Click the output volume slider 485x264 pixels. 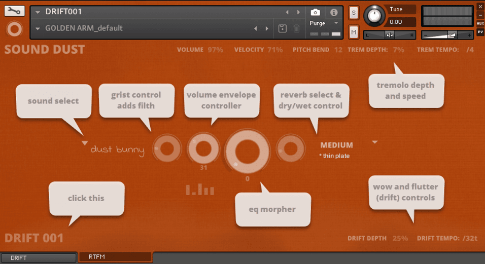[x=447, y=35]
